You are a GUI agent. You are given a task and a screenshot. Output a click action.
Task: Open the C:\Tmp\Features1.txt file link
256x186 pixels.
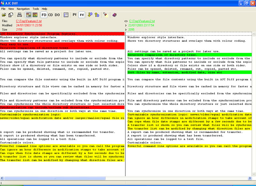pos(29,21)
